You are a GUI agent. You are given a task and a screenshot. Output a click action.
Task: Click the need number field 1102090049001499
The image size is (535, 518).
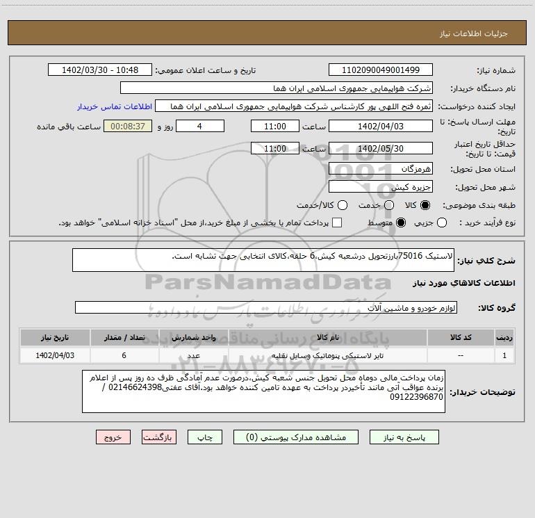pos(381,70)
